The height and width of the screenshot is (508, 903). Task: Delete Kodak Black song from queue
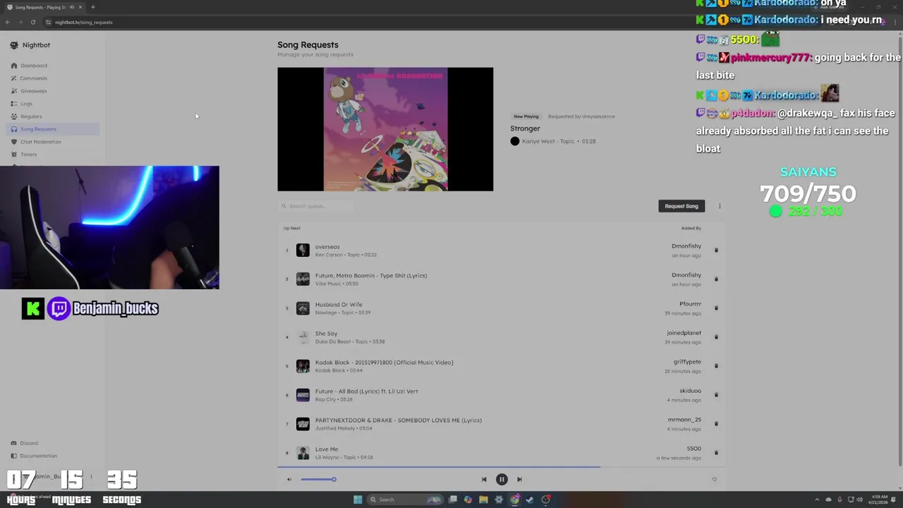point(716,365)
